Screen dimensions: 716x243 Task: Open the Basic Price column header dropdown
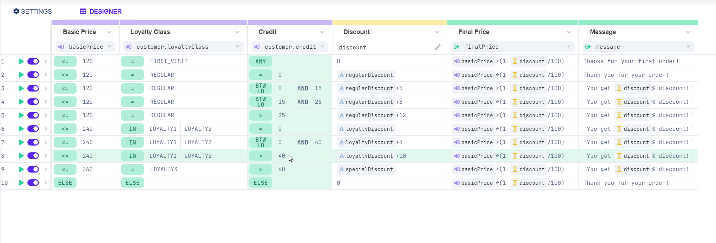pyautogui.click(x=109, y=32)
